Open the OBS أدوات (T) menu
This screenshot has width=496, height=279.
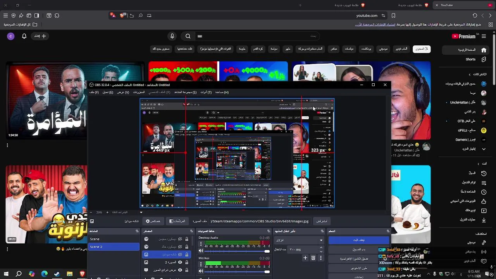206,92
